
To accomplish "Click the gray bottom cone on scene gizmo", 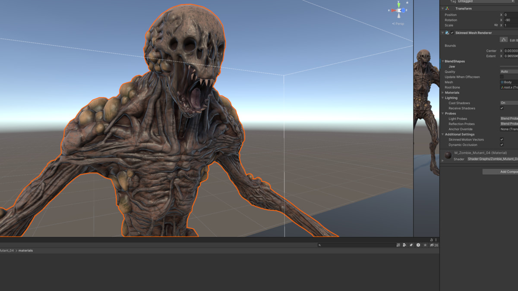I will click(x=399, y=16).
